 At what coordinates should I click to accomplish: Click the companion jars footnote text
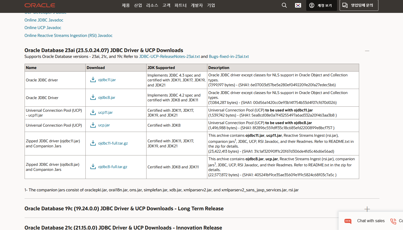coord(161,190)
